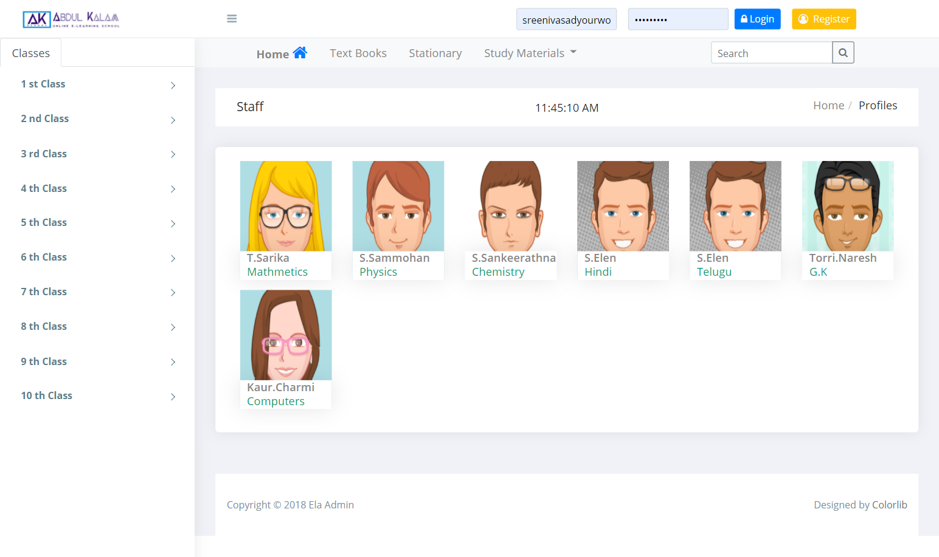The image size is (939, 557).
Task: Expand the 1 st Class chevron
Action: pyautogui.click(x=173, y=85)
